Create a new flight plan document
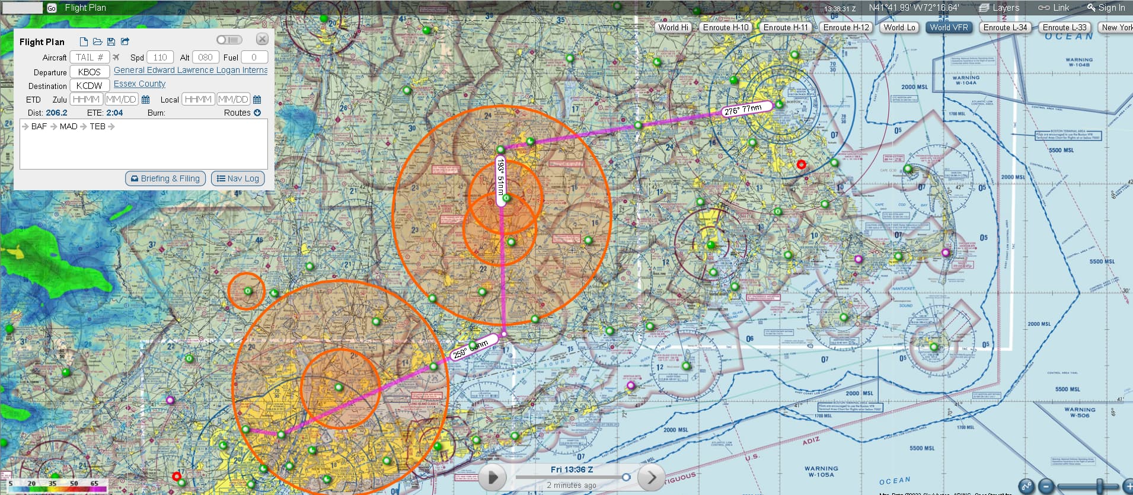The height and width of the screenshot is (495, 1133). [84, 41]
